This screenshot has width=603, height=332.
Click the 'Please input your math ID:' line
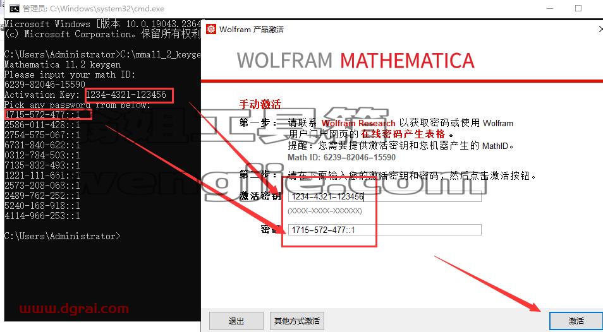click(x=70, y=74)
